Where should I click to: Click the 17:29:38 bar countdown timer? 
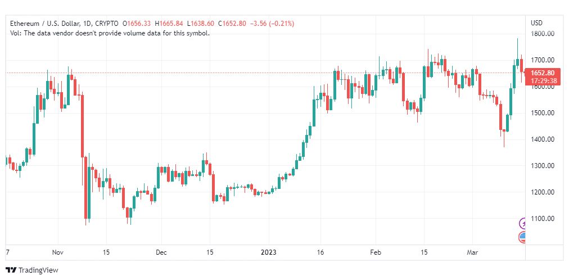click(x=545, y=80)
